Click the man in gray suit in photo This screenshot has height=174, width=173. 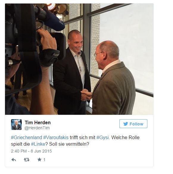114,78
